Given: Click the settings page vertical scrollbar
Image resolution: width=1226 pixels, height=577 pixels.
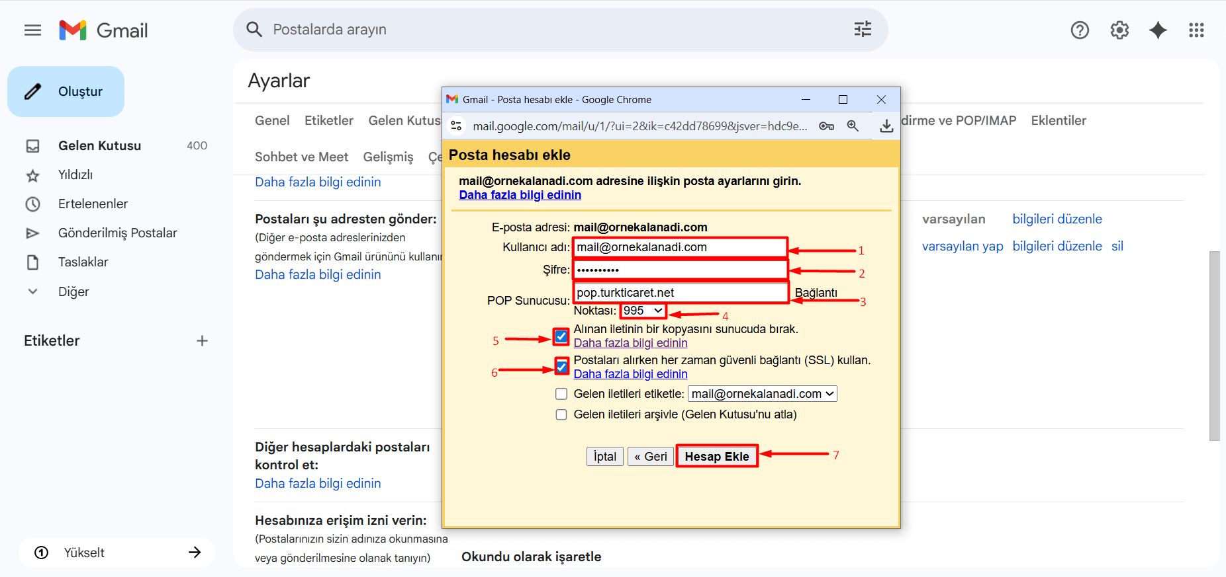Looking at the screenshot, I should pyautogui.click(x=1214, y=346).
